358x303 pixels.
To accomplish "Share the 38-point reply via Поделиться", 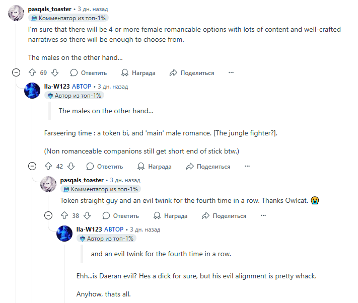I will click(224, 216).
